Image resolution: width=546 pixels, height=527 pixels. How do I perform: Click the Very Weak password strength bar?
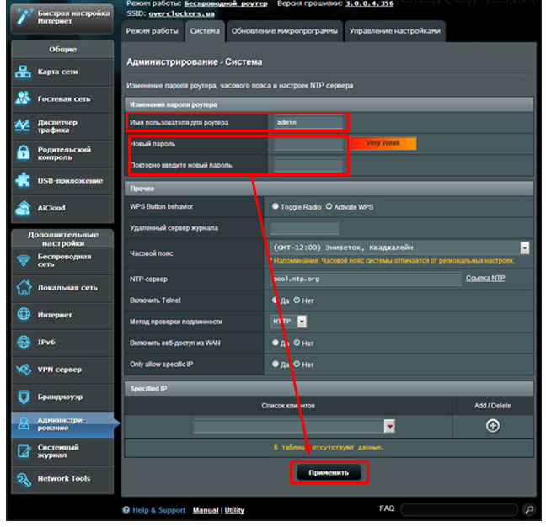point(383,143)
